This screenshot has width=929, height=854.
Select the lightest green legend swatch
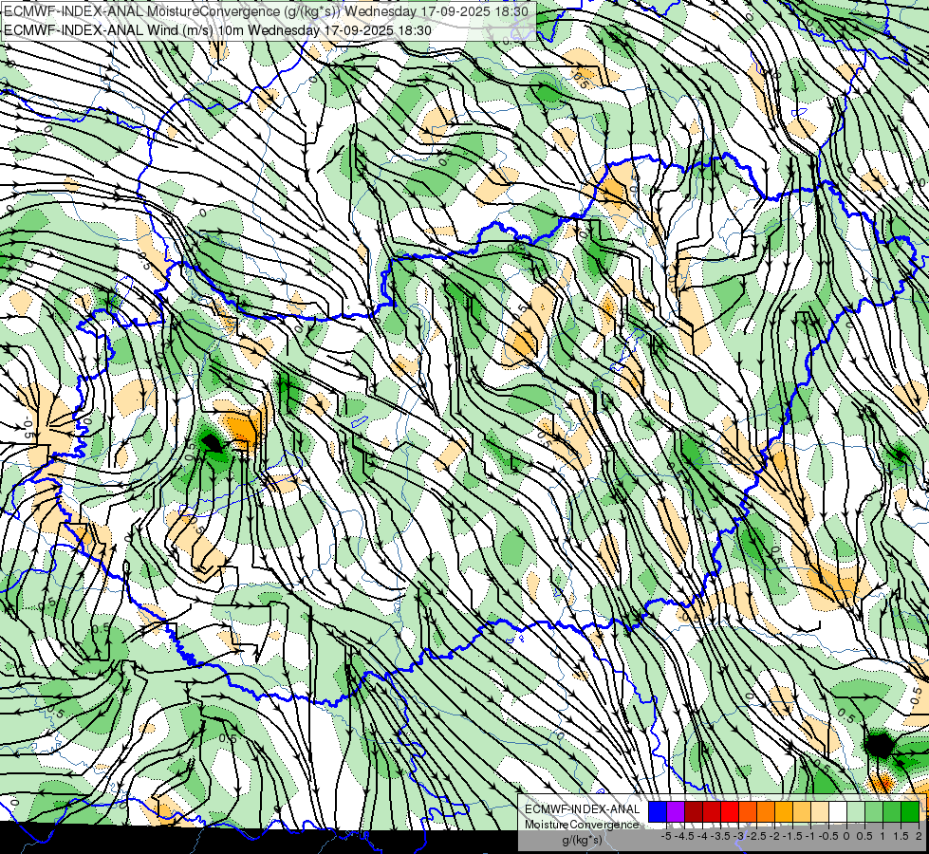(856, 811)
